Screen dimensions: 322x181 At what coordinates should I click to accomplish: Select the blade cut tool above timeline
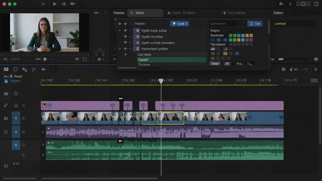(34, 69)
